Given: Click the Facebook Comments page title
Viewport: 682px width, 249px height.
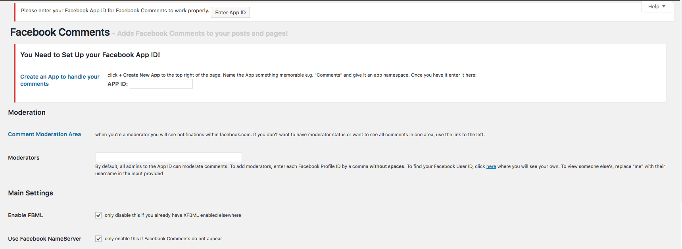Looking at the screenshot, I should pos(60,32).
